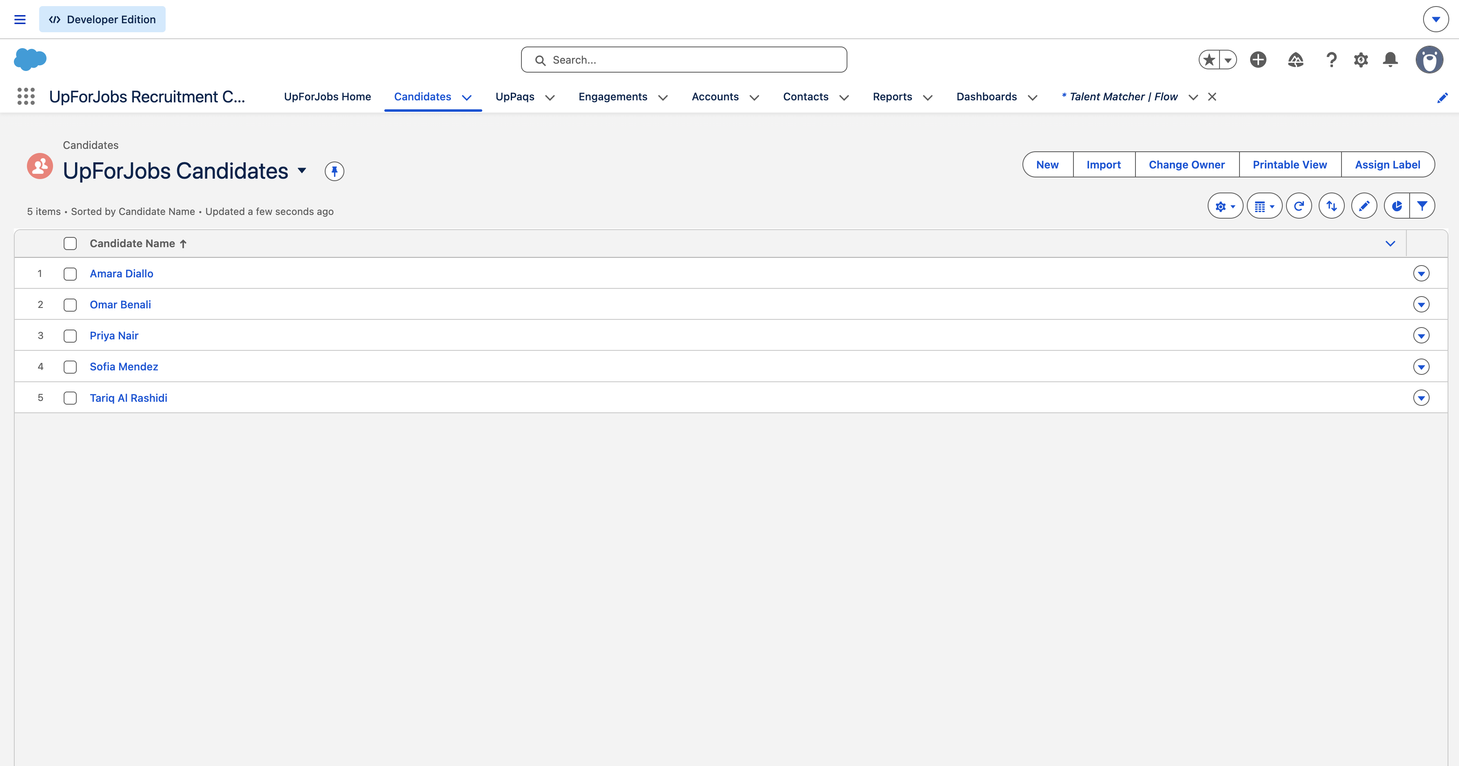Click the Printable View button
The width and height of the screenshot is (1459, 766).
click(x=1290, y=165)
